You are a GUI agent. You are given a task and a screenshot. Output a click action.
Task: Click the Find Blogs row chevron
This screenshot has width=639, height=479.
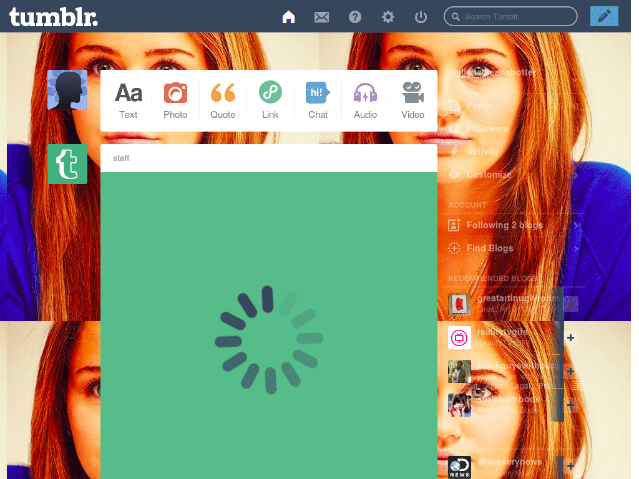[576, 248]
